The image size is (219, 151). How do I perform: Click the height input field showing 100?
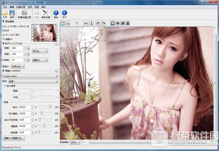click(x=17, y=54)
